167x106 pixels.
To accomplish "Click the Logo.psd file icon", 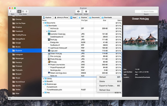I will (49, 50).
